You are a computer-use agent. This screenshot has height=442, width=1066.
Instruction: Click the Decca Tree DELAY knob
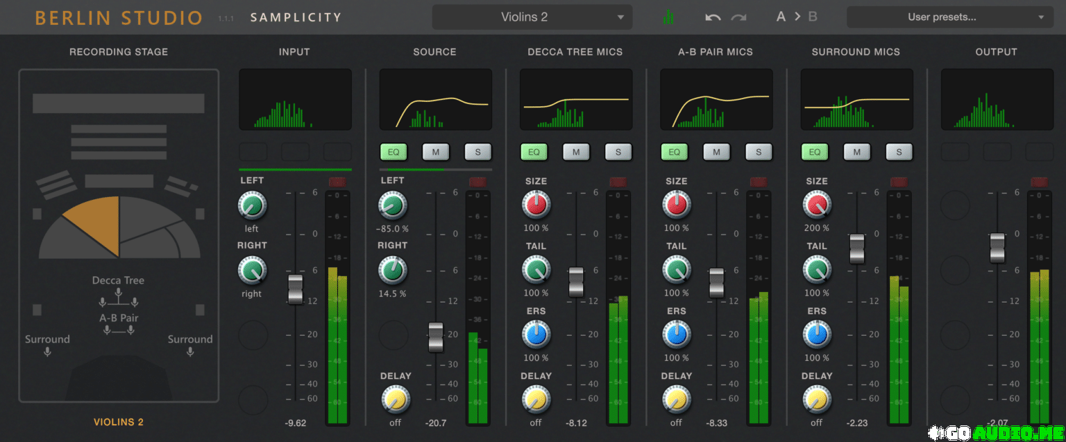tap(536, 400)
